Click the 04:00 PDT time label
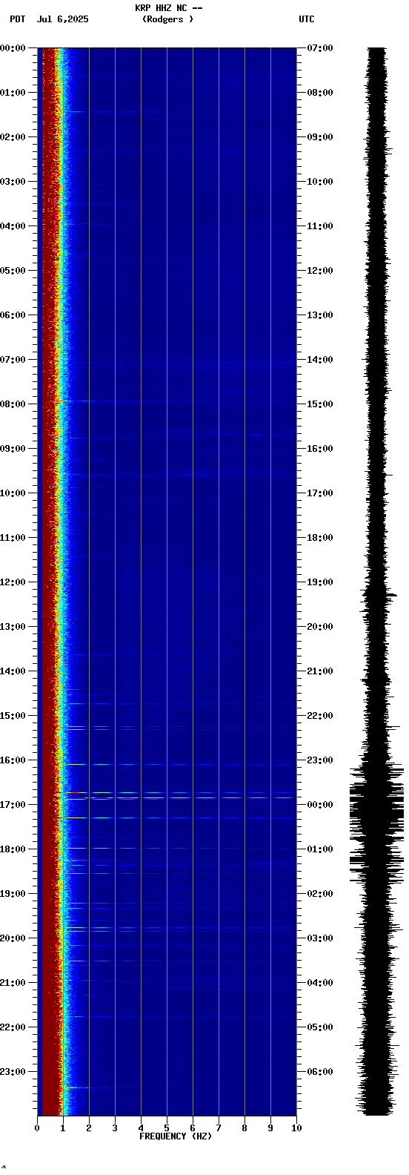Screen dimensions: 409x1175 (x=13, y=226)
